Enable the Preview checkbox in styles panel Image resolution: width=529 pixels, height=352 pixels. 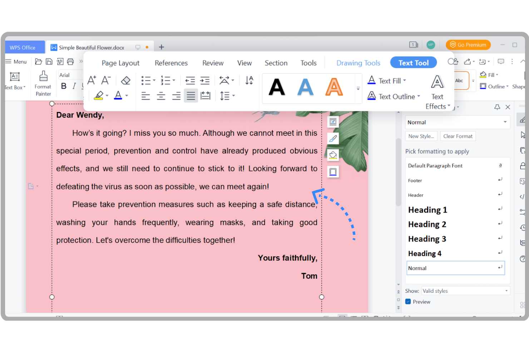[x=407, y=301]
